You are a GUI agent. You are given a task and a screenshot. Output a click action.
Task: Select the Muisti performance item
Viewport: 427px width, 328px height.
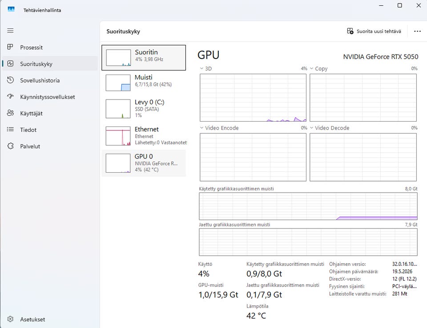[144, 83]
